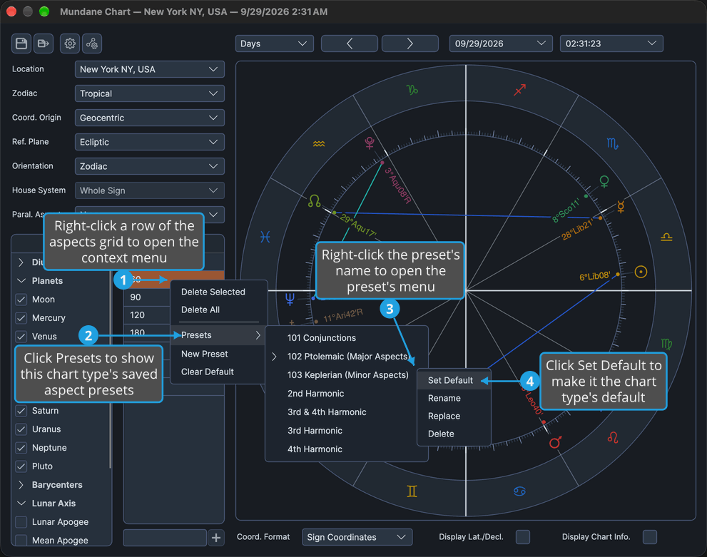Open the time 02:31:23 dropdown

pyautogui.click(x=611, y=44)
